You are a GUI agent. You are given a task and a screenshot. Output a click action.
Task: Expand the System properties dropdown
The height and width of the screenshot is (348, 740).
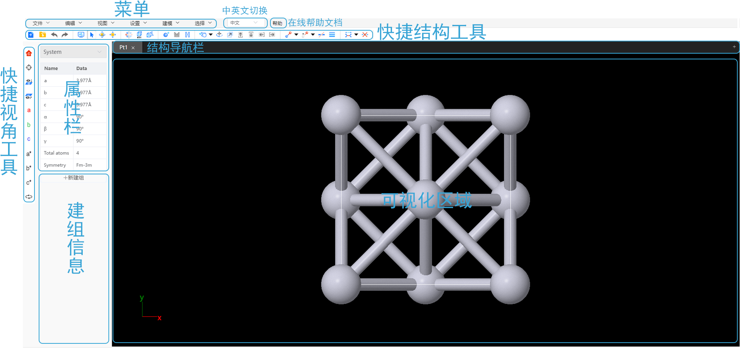(73, 52)
